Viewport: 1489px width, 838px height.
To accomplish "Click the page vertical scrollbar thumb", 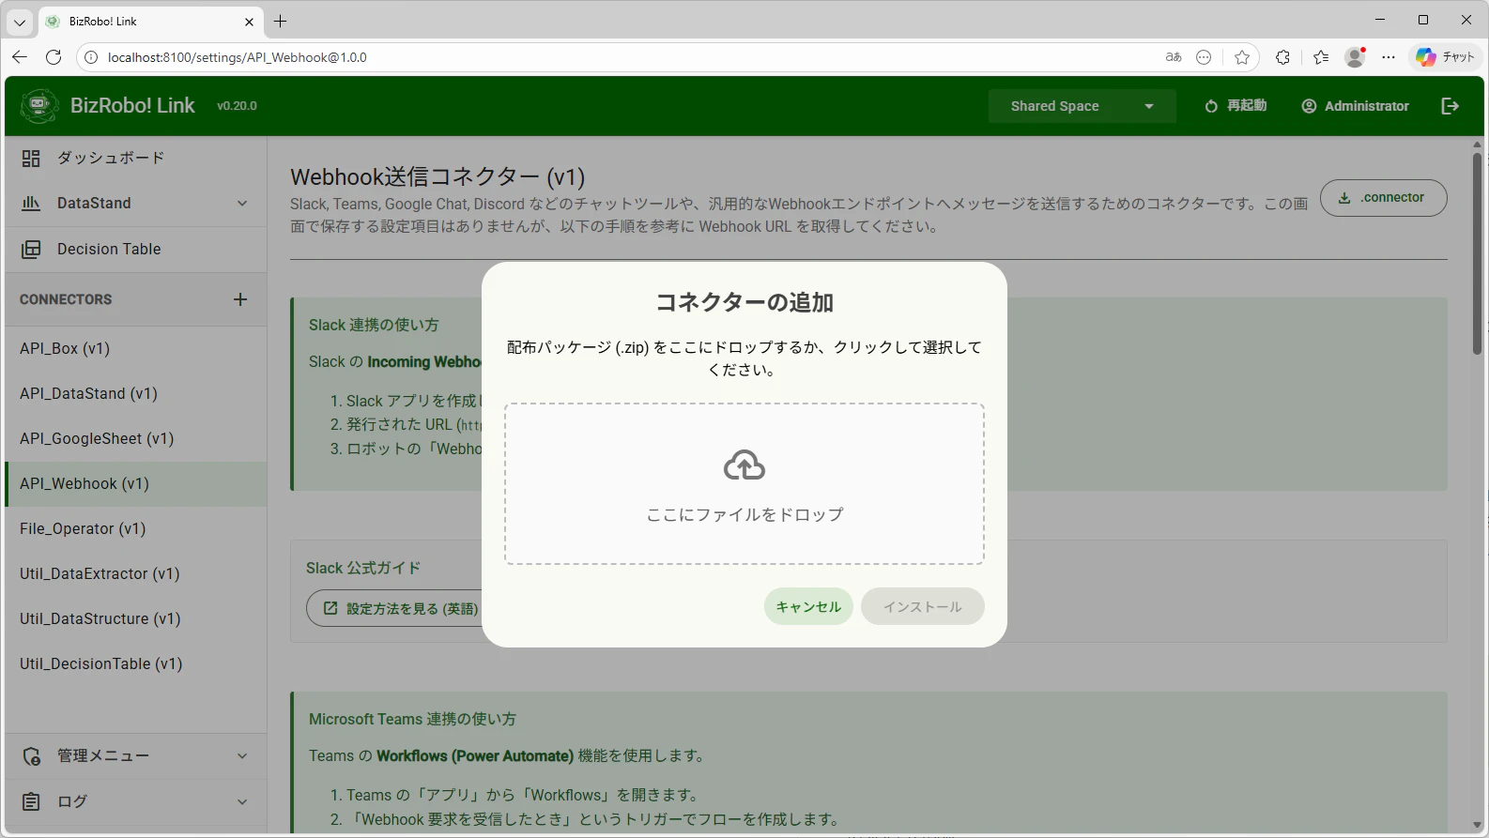I will (1477, 253).
